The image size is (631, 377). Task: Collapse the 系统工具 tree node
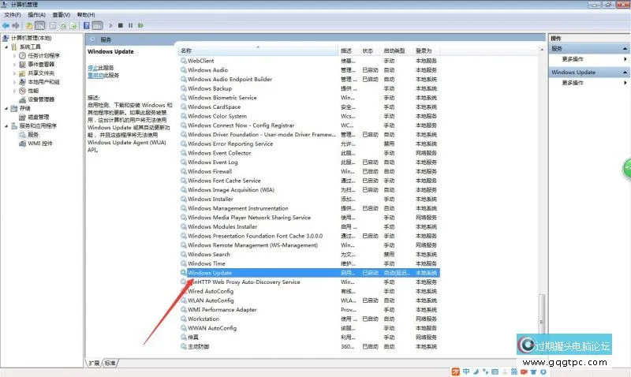(6, 47)
